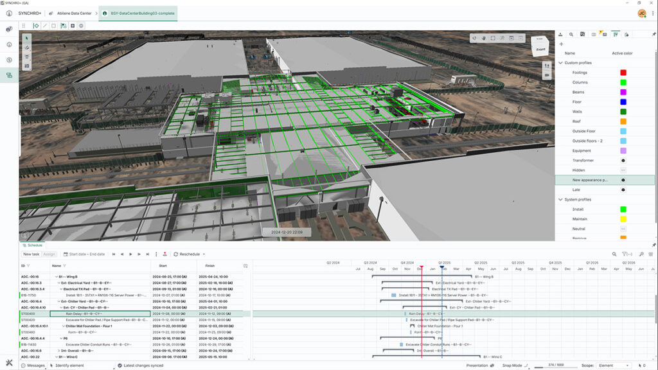Collapse the Custom profiles group
Image resolution: width=658 pixels, height=370 pixels.
[560, 63]
